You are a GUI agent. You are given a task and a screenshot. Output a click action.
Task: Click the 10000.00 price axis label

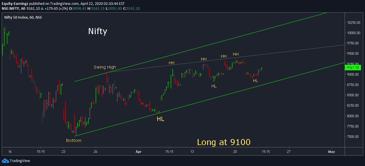coord(353,33)
